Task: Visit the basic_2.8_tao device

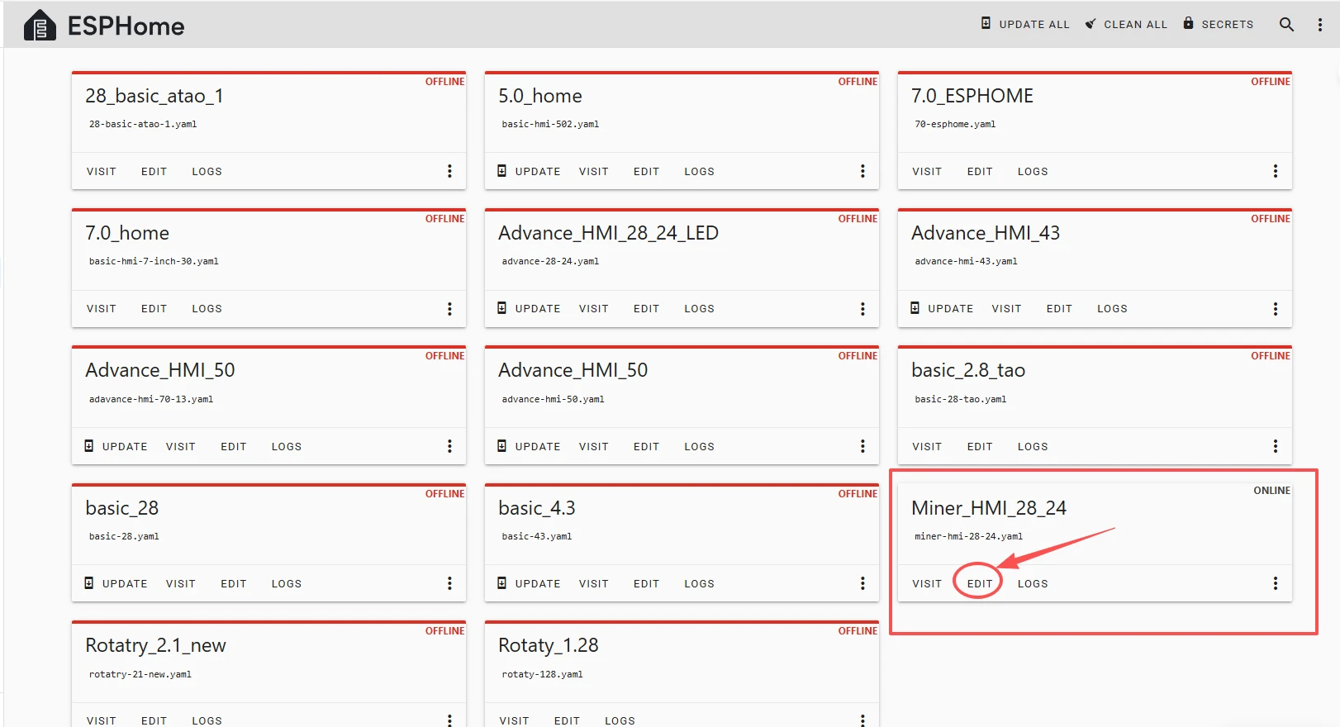Action: click(926, 446)
